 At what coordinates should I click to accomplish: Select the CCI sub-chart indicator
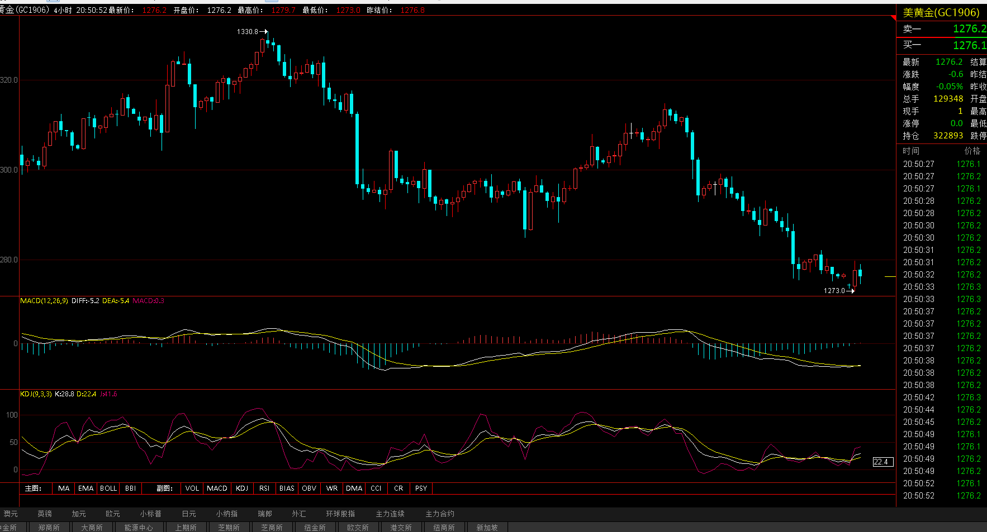point(376,488)
